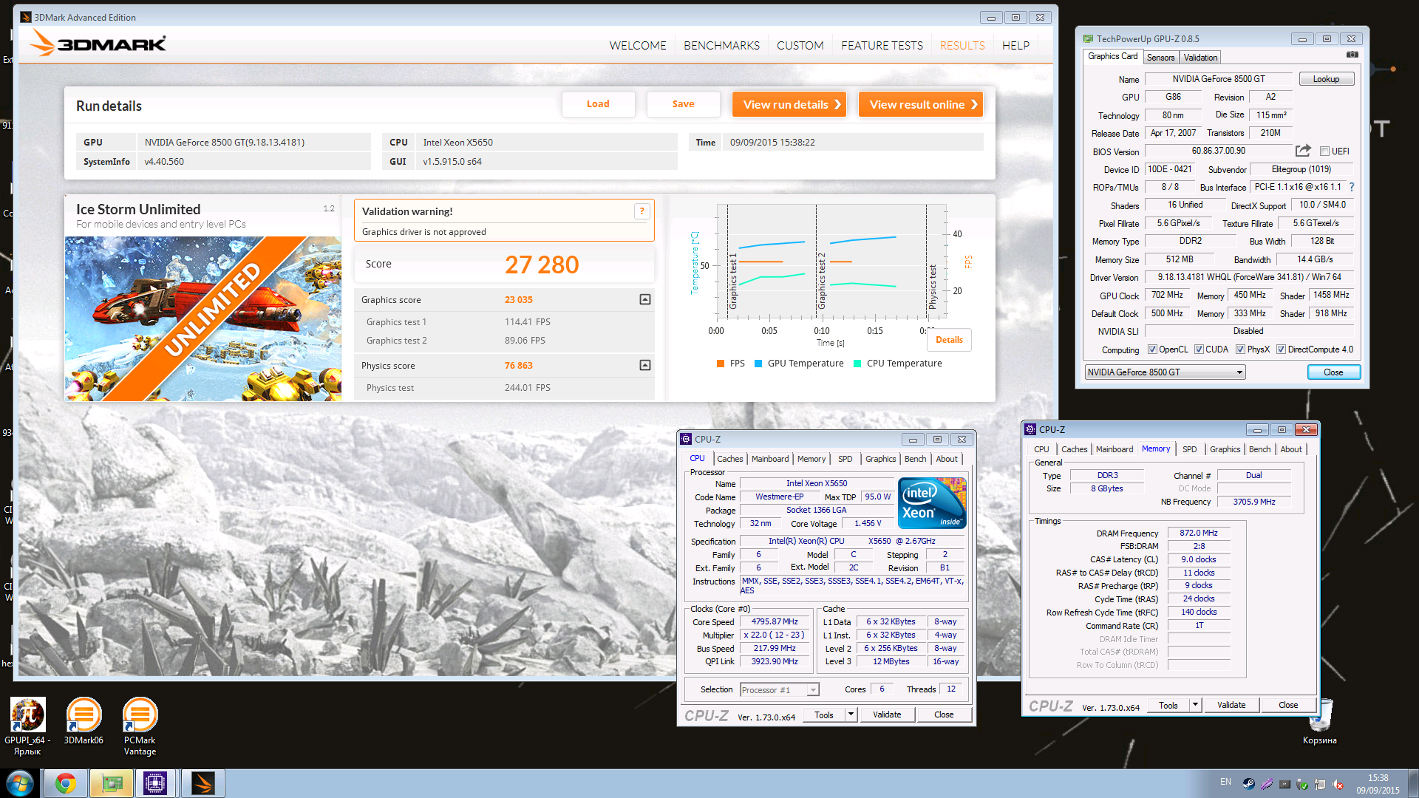Open the SPD tab in Memory CPU-Z window
The height and width of the screenshot is (798, 1419).
tap(1189, 449)
